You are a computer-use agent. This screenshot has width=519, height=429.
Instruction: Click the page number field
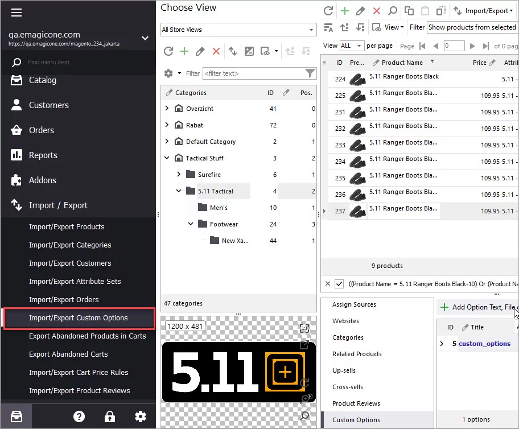454,46
